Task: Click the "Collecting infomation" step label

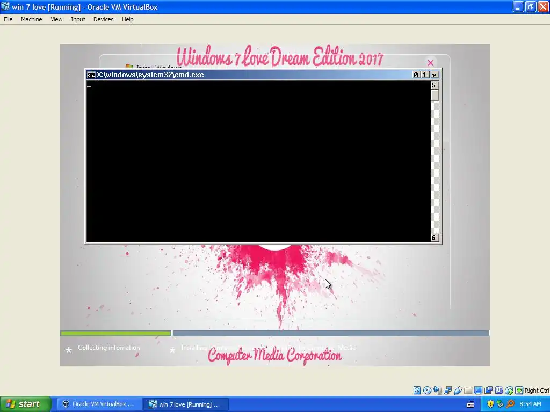Action: 108,348
